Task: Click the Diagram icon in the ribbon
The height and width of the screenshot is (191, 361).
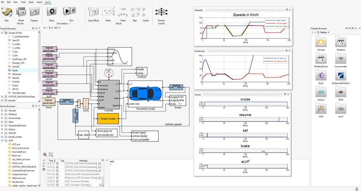Action: point(34,13)
